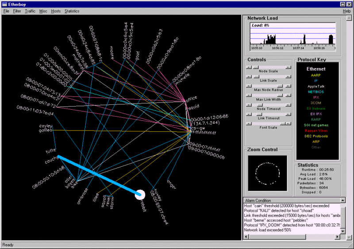
Task: Open the Help menu
Action: click(x=346, y=11)
